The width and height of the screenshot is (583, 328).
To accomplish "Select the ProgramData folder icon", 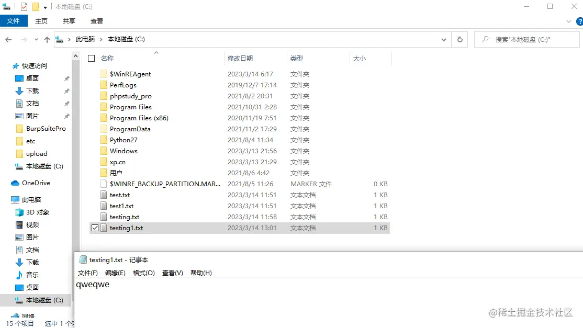I will (x=104, y=129).
